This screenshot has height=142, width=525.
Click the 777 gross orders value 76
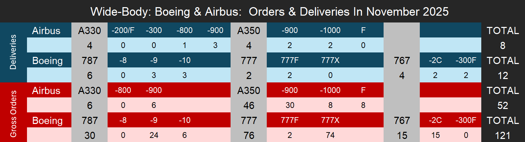click(x=249, y=136)
